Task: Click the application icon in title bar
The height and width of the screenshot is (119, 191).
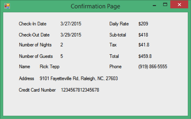Action: click(7, 6)
